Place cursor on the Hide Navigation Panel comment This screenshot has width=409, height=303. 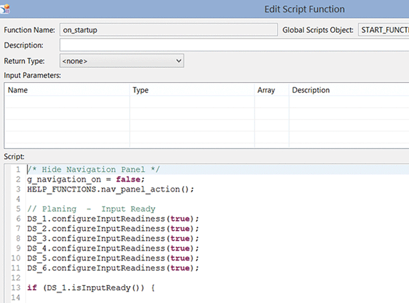[93, 170]
